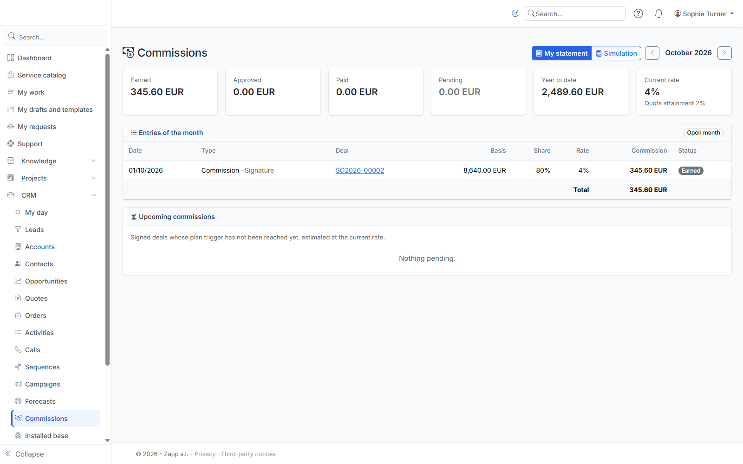Open deal link SO2026-00002
743x464 pixels.
pyautogui.click(x=360, y=170)
